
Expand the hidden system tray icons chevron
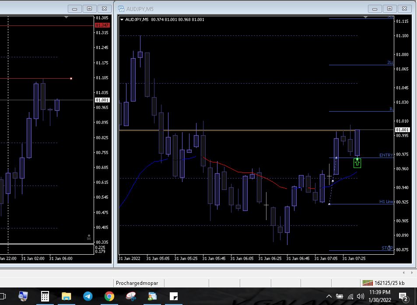(x=329, y=296)
